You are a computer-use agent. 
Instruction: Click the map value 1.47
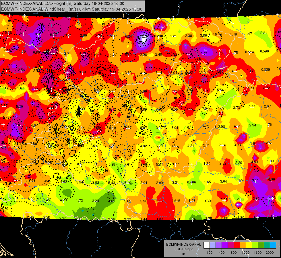pos(249,34)
